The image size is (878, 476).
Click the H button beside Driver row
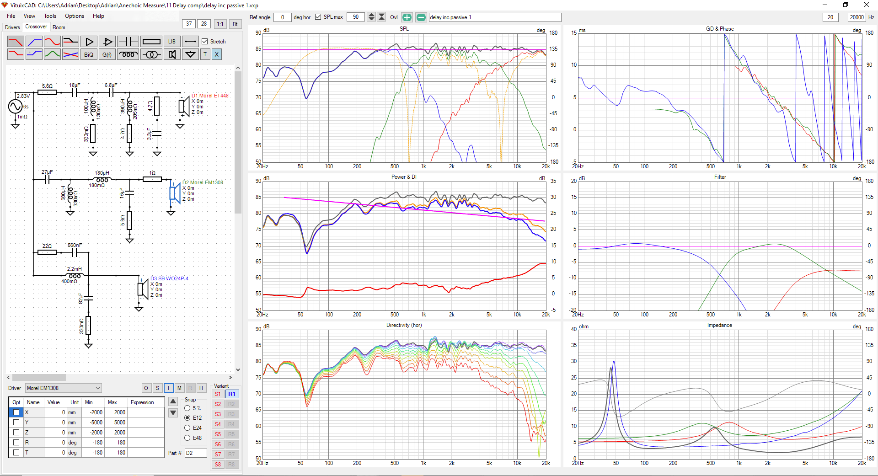coord(201,388)
